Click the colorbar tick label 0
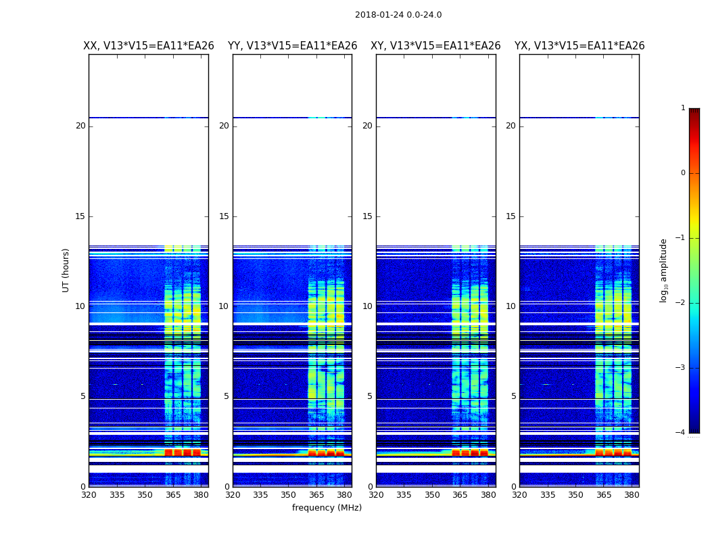This screenshot has height=541, width=710. 682,173
